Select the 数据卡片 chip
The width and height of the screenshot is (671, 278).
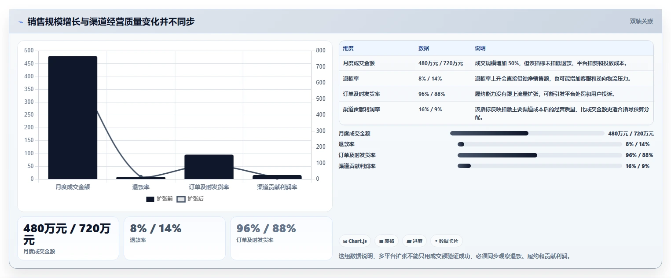point(447,241)
